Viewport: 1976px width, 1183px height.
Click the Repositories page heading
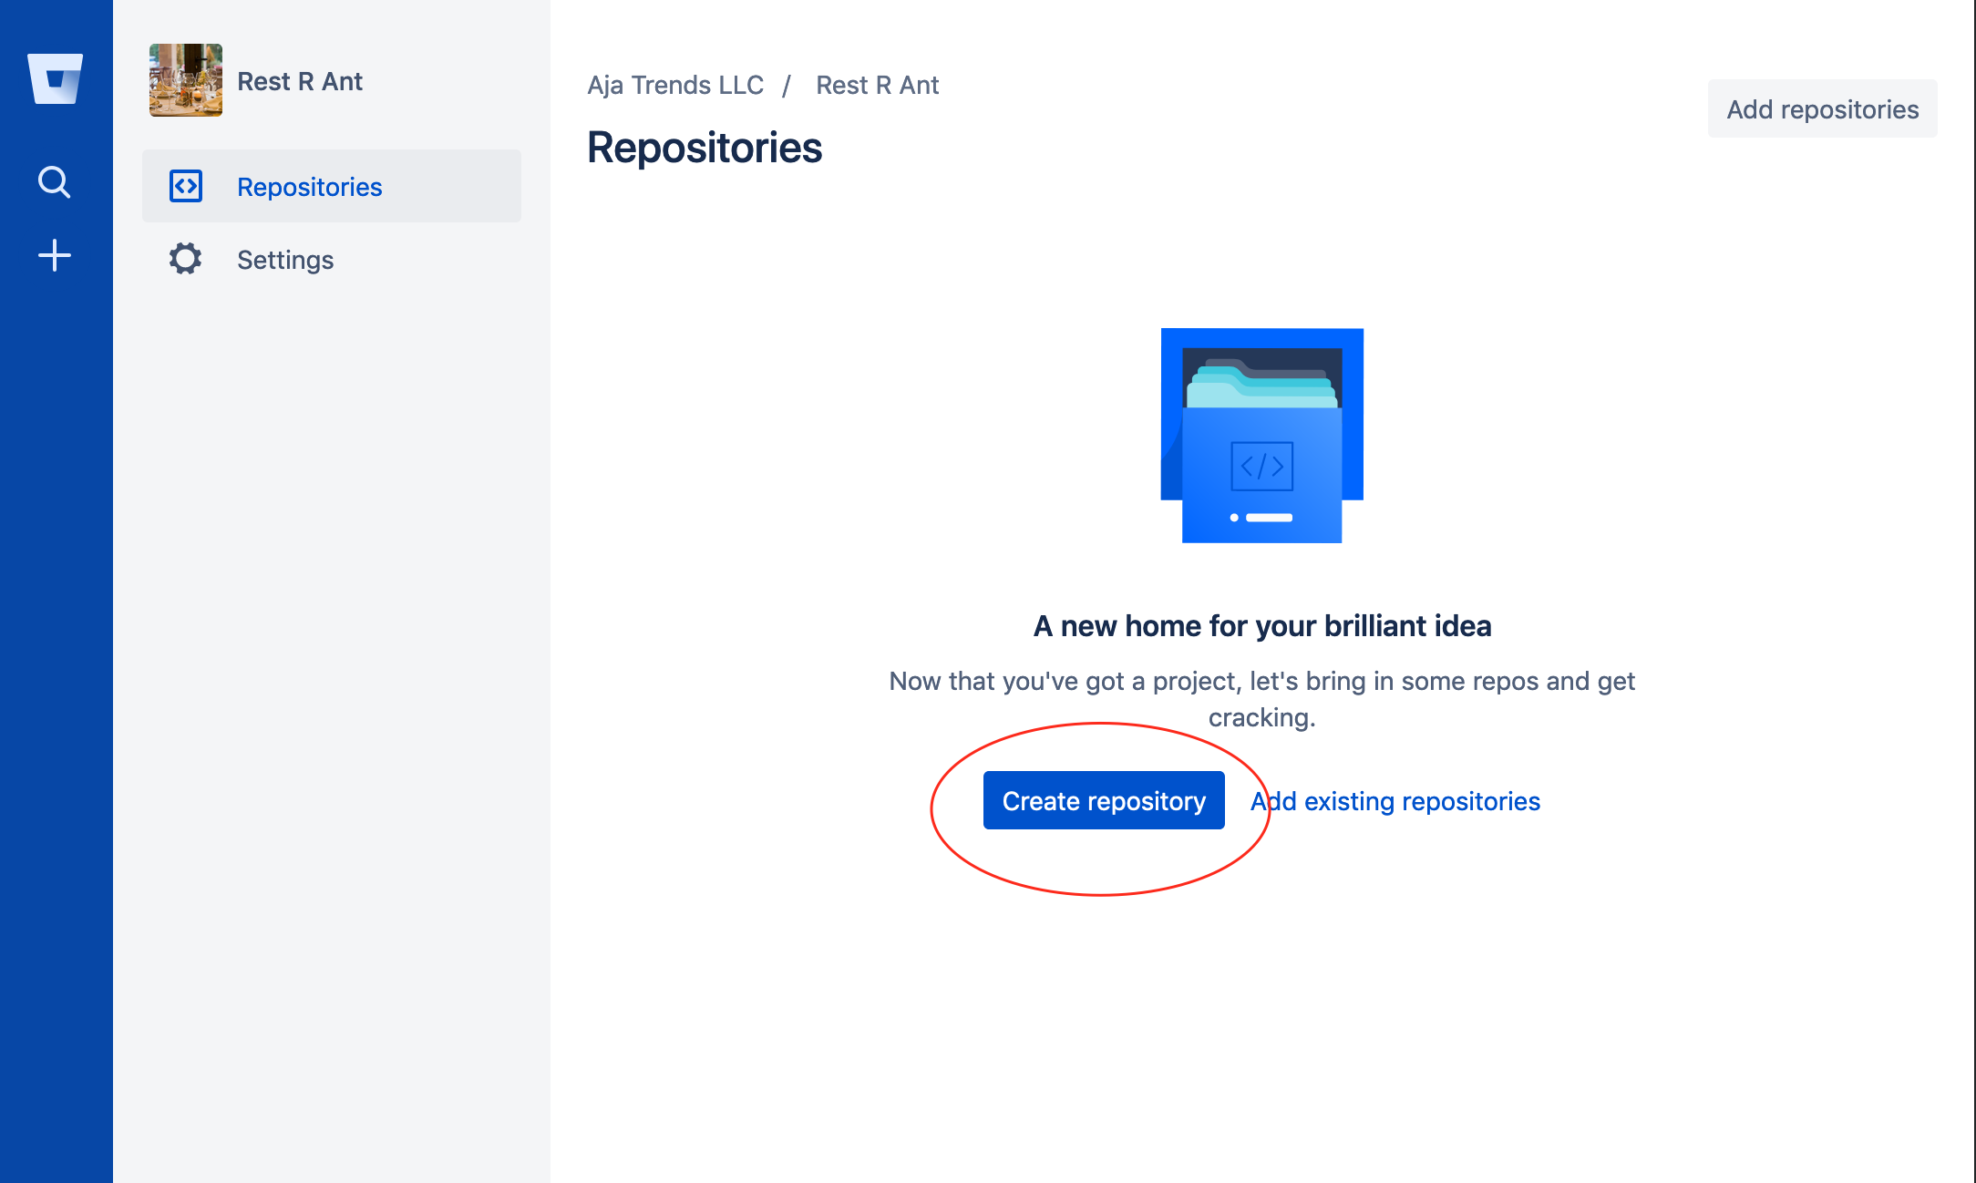[705, 148]
